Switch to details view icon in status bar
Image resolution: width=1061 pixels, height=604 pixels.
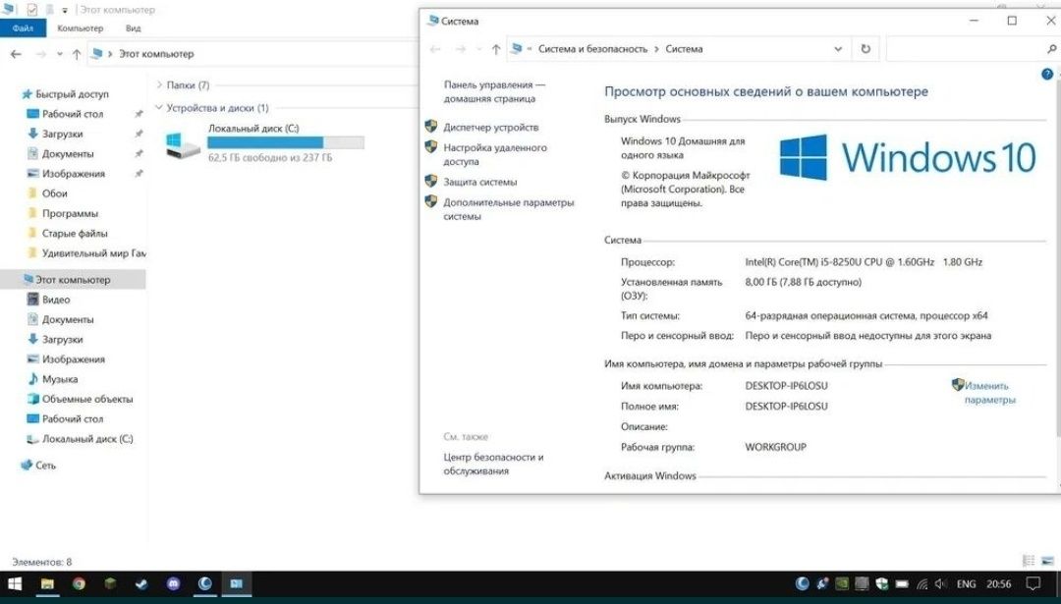(1029, 561)
